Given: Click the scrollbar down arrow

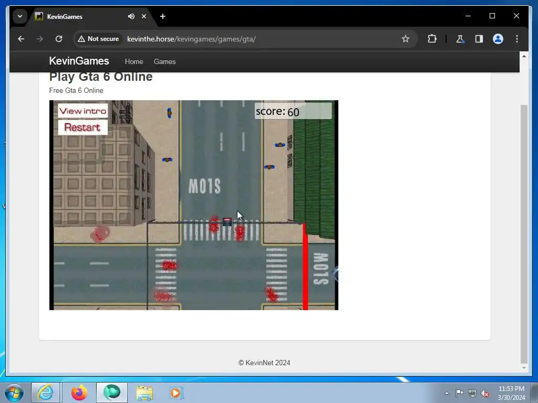Looking at the screenshot, I should 524,368.
